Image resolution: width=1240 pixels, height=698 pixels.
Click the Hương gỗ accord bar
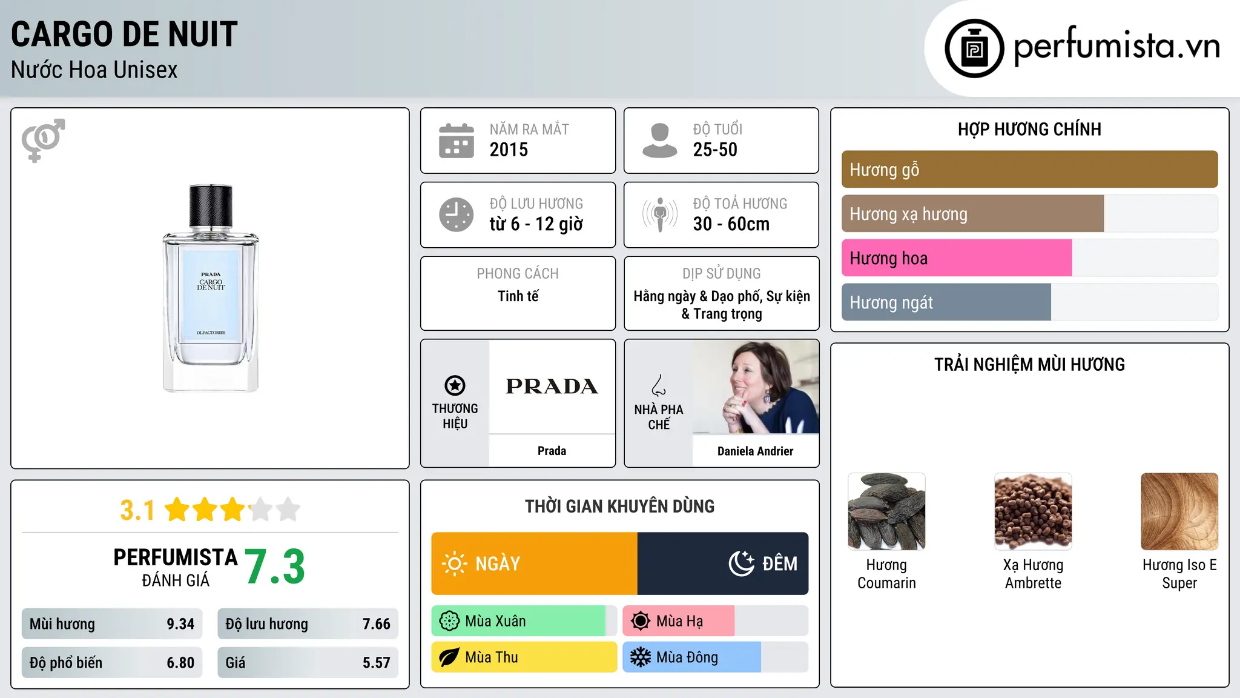coord(1029,170)
